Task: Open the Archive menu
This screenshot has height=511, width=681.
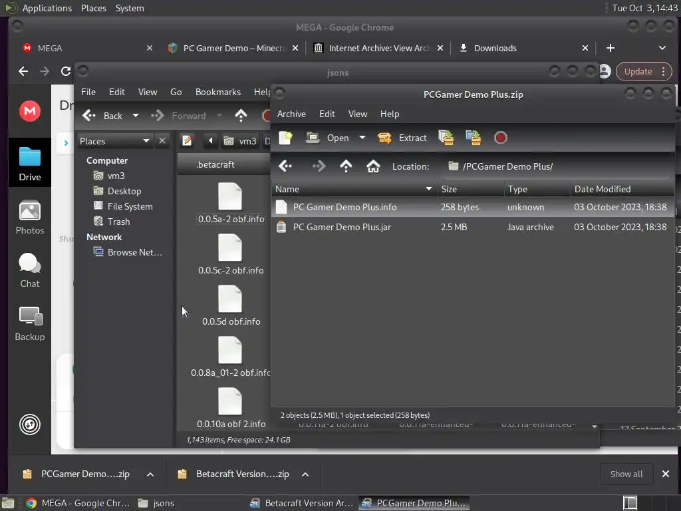Action: pos(291,114)
